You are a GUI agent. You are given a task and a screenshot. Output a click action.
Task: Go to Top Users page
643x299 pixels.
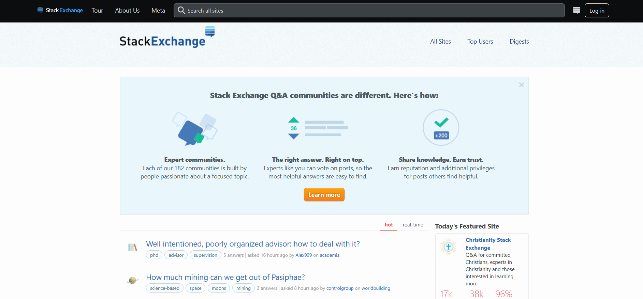480,42
